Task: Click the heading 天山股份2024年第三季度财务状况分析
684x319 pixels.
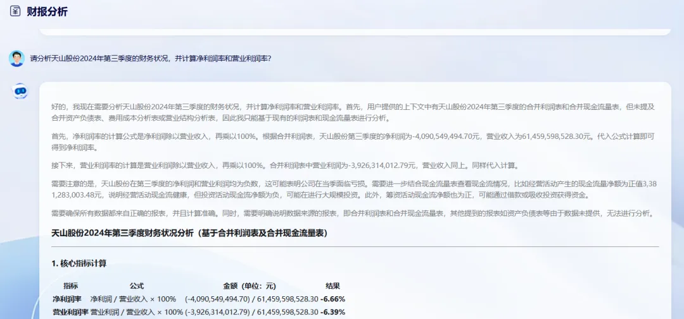Action: pos(189,233)
